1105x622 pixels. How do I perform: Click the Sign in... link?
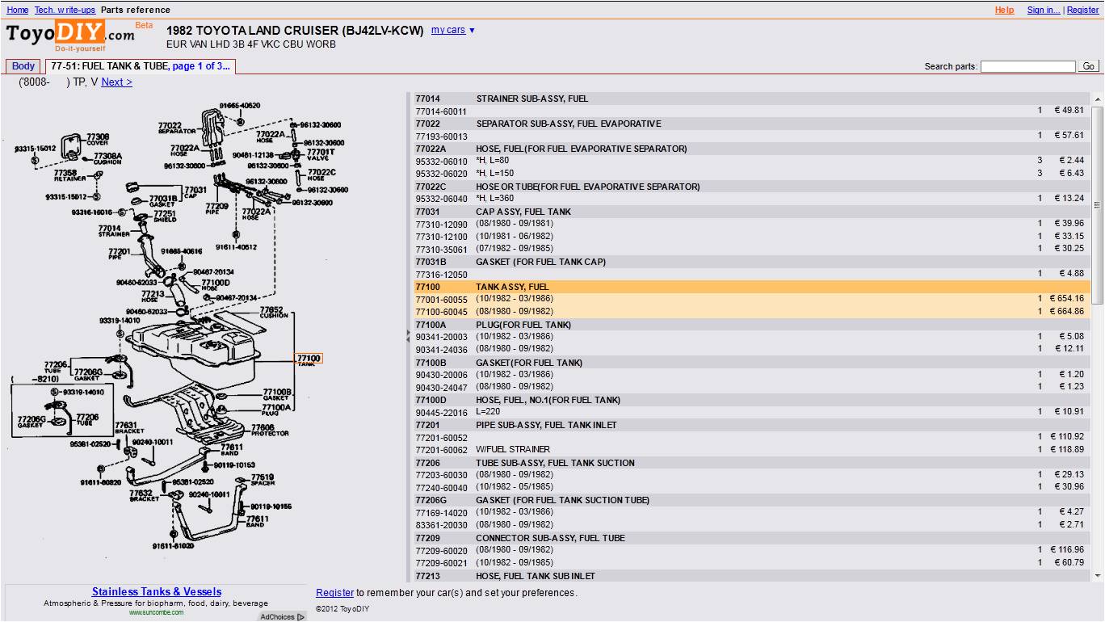click(1044, 10)
